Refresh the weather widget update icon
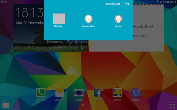Screen dimensions: 177x110 click(82, 47)
